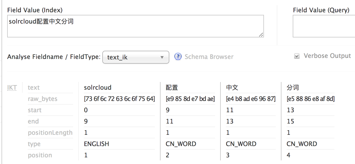355x164 pixels.
Task: Click raw bytes [e4 b8 ad e6 96 87]
Action: point(251,99)
